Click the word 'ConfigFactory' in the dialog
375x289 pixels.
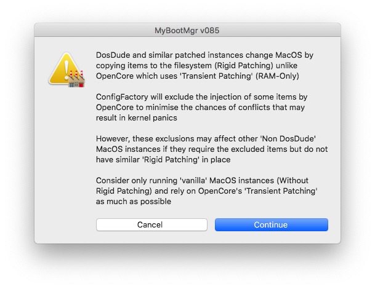pyautogui.click(x=122, y=97)
